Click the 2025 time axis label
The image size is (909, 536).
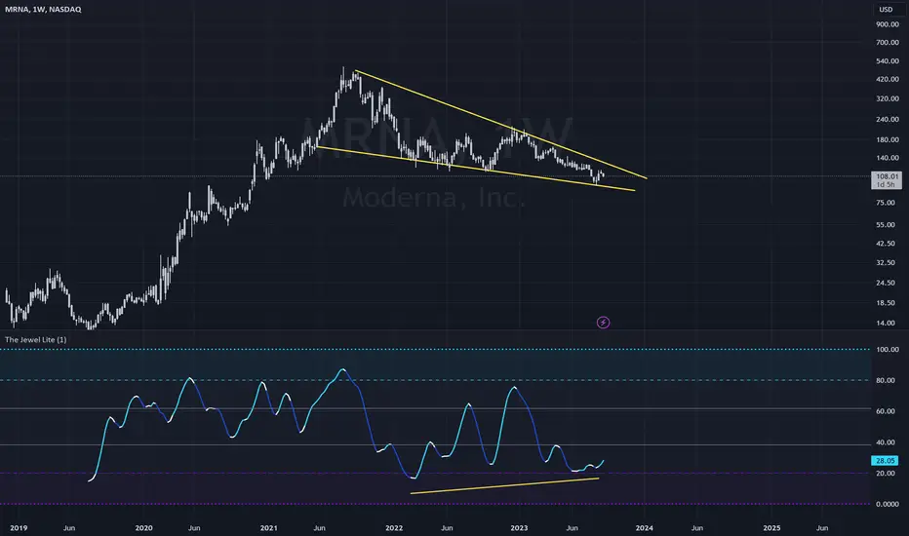point(771,528)
